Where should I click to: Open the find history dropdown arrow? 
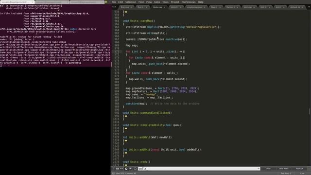point(259,169)
